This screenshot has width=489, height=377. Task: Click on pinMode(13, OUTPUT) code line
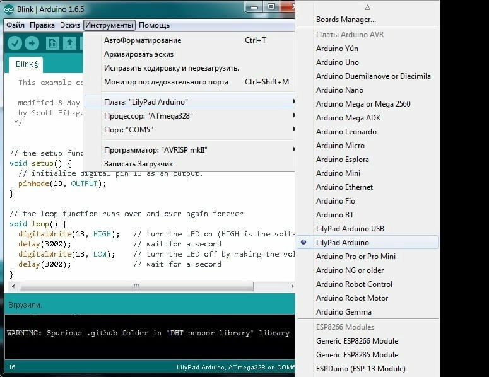pos(62,183)
